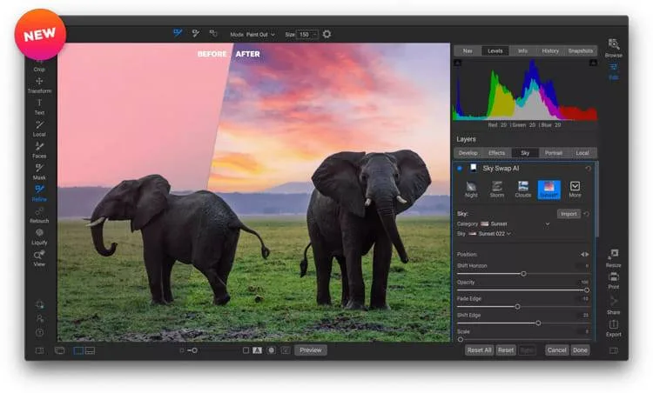Open tool settings gear icon

coord(327,34)
